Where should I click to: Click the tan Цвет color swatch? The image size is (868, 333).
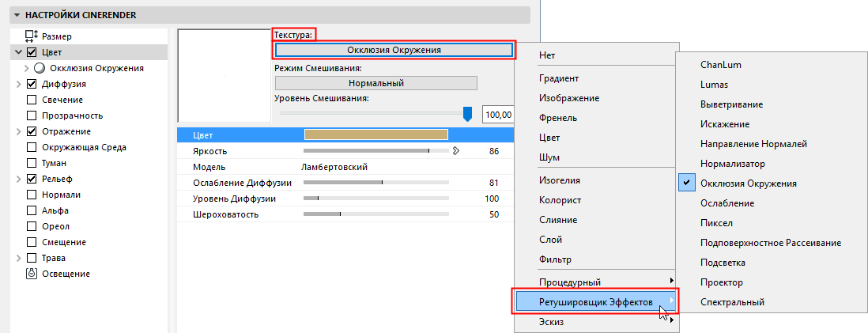click(x=376, y=135)
